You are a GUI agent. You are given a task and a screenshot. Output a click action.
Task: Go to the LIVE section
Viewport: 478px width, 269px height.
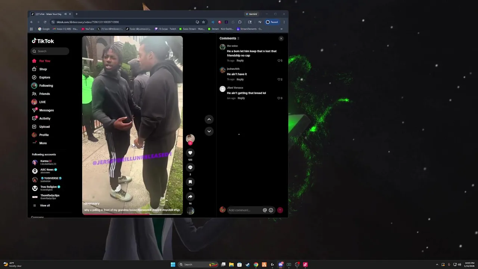point(39,102)
